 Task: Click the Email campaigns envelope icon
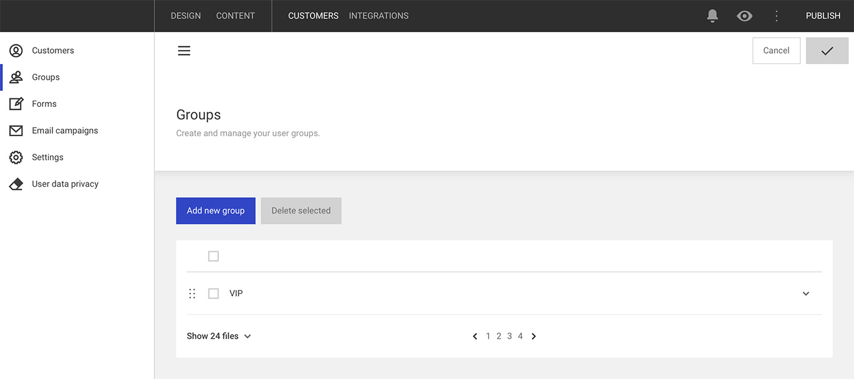click(x=16, y=131)
